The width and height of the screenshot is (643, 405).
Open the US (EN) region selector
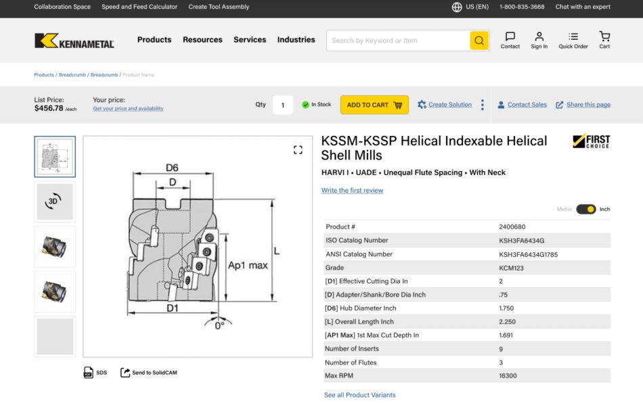477,7
